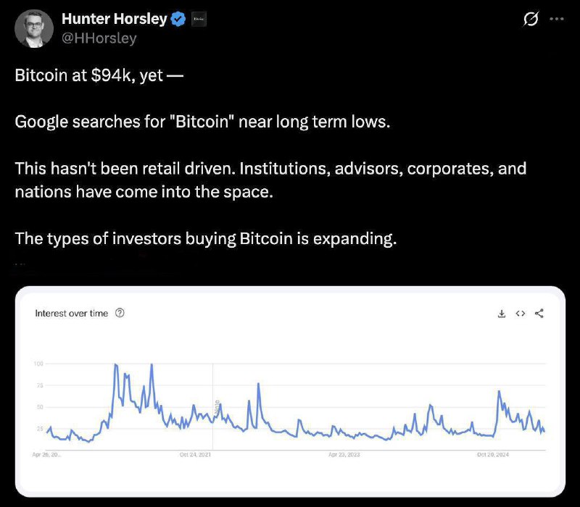Click the blue verified checkmark badge
This screenshot has height=507, width=580.
[x=178, y=19]
